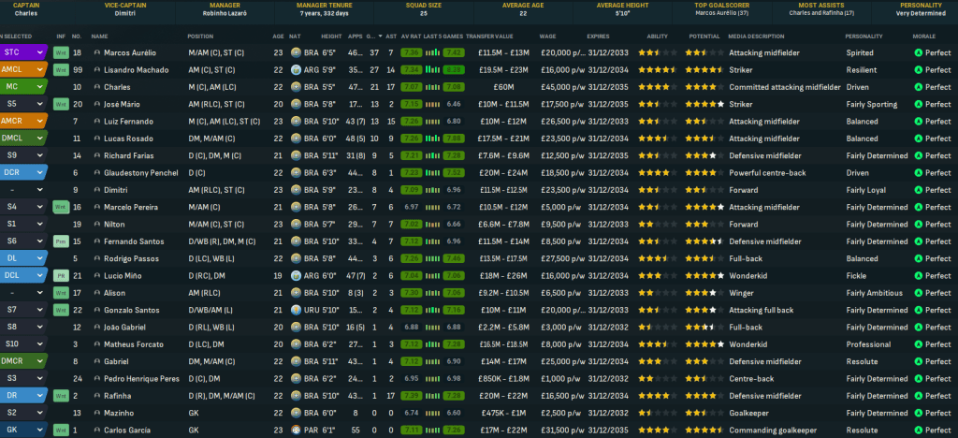Click Carlos García's Paraguay flag icon
The image size is (958, 438).
click(296, 430)
